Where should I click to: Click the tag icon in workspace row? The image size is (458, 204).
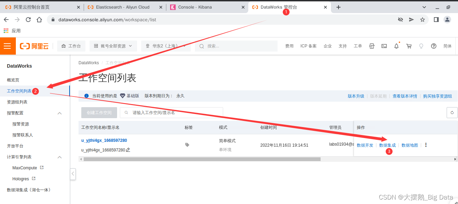pos(187,145)
